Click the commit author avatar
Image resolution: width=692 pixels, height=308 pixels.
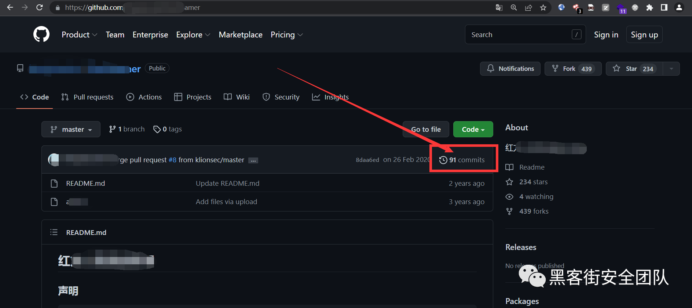coord(54,160)
